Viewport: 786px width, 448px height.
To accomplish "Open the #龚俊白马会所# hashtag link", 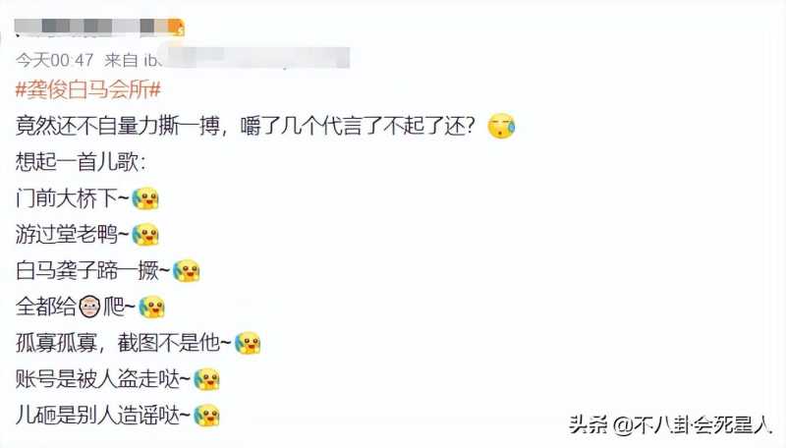I will coord(88,90).
